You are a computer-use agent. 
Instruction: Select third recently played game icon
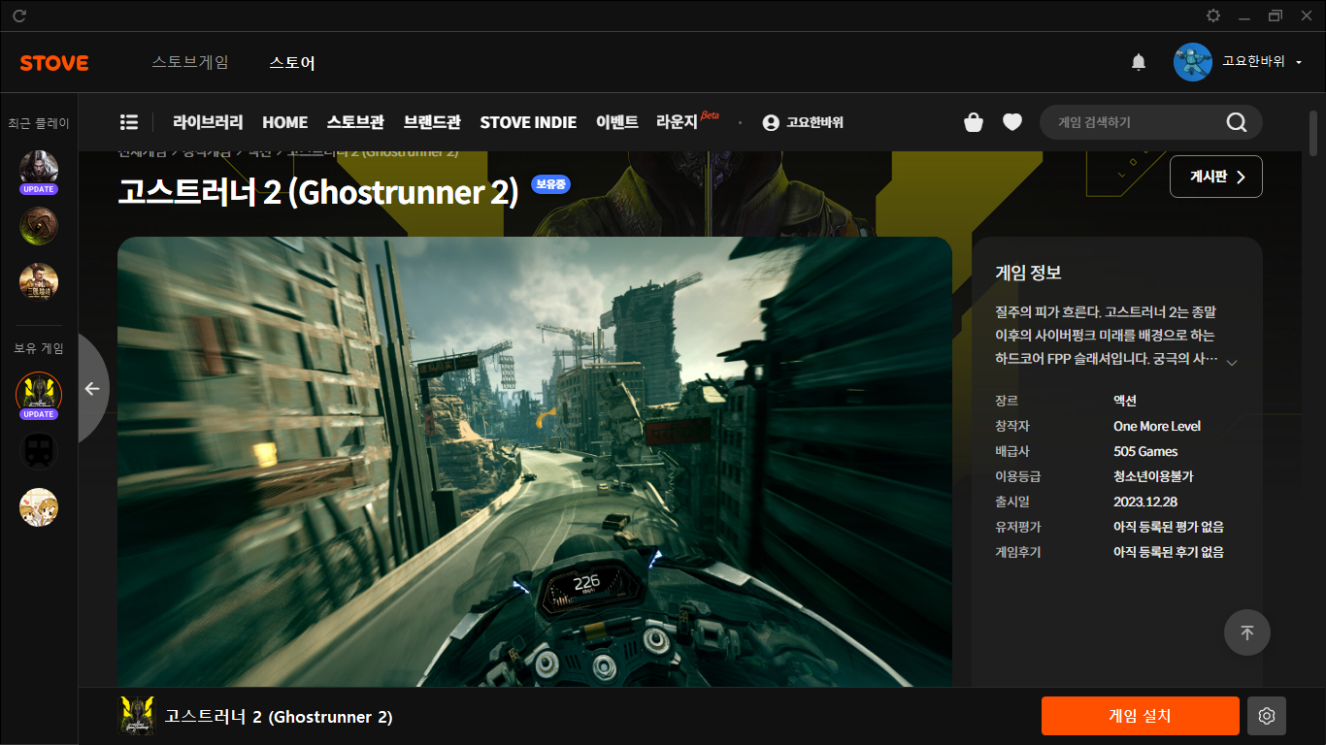pos(39,282)
